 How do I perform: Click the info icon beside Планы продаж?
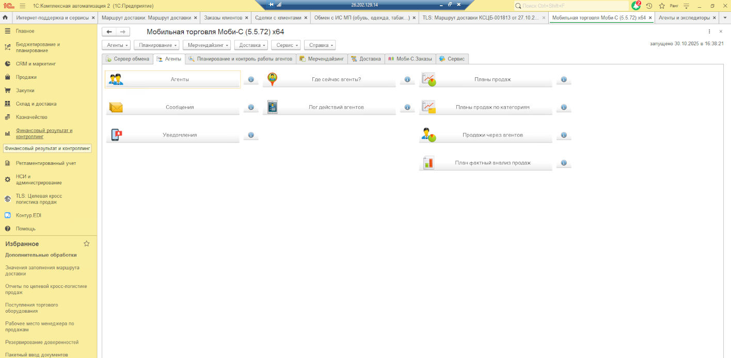point(564,80)
